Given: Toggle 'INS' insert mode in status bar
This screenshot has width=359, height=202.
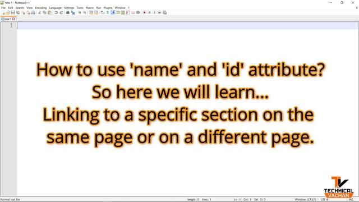Looking at the screenshot, I should click(351, 200).
